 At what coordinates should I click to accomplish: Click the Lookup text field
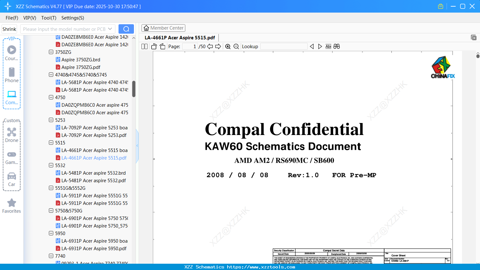284,47
